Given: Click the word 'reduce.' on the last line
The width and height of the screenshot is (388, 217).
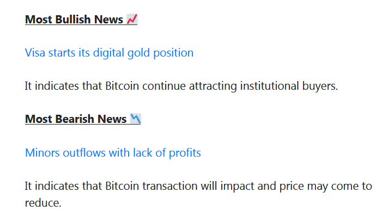Looking at the screenshot, I should point(43,203).
